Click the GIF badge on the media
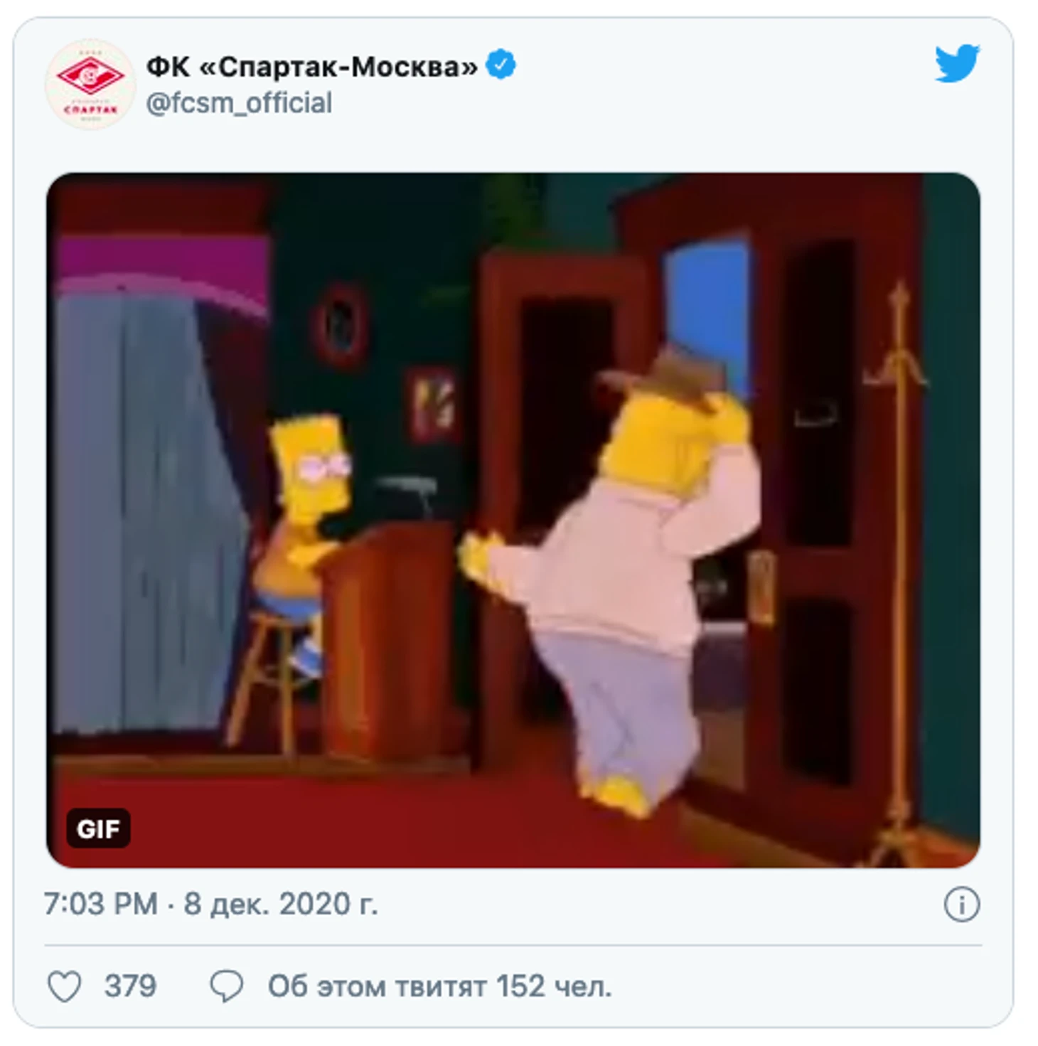Image resolution: width=1038 pixels, height=1046 pixels. (98, 828)
